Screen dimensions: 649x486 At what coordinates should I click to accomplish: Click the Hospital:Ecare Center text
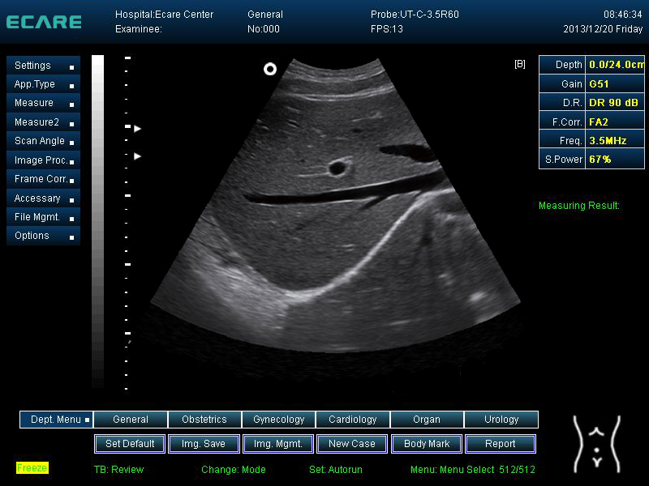[165, 15]
